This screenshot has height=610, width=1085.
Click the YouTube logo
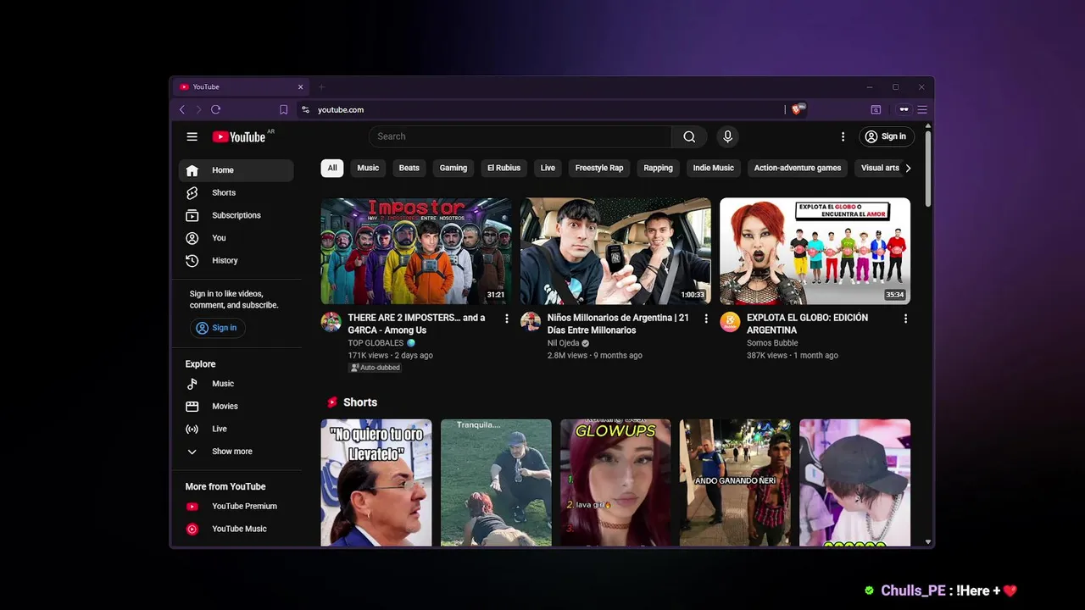tap(239, 136)
